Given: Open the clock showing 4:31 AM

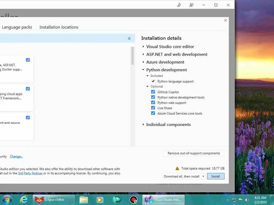Looking at the screenshot, I should [260, 200].
